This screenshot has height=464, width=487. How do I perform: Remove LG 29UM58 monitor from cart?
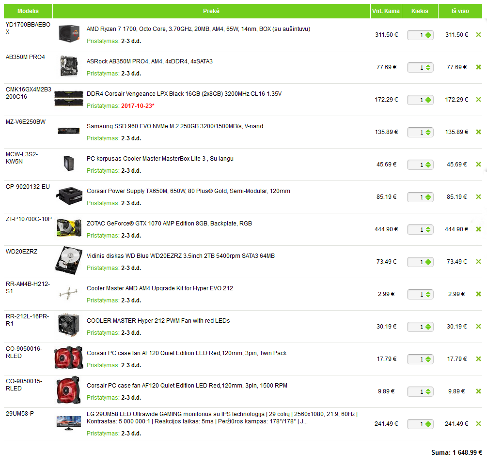tap(478, 424)
